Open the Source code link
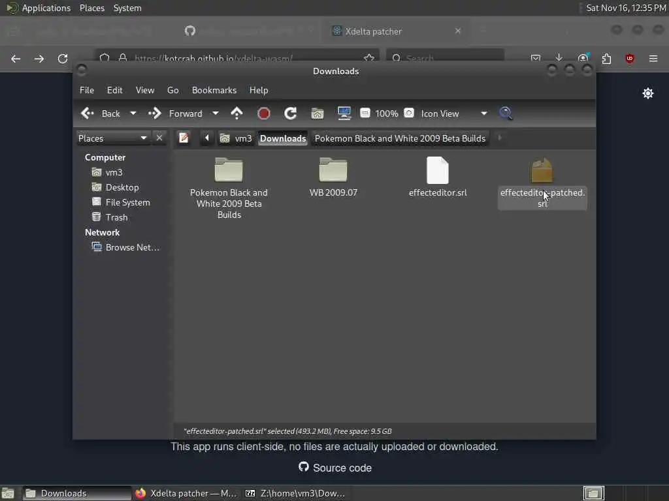 pyautogui.click(x=335, y=468)
